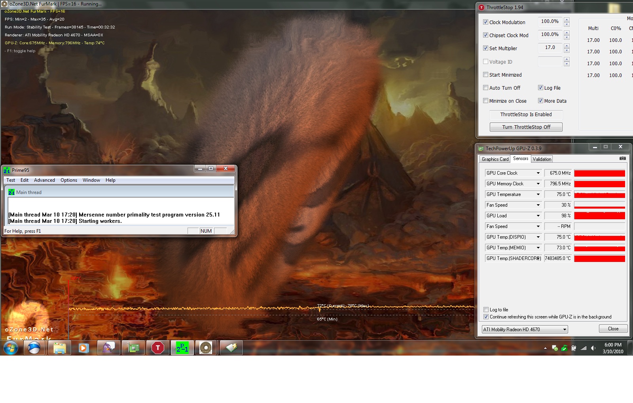The image size is (633, 403).
Task: Switch to GPU-Z Validation tab
Action: [x=542, y=159]
